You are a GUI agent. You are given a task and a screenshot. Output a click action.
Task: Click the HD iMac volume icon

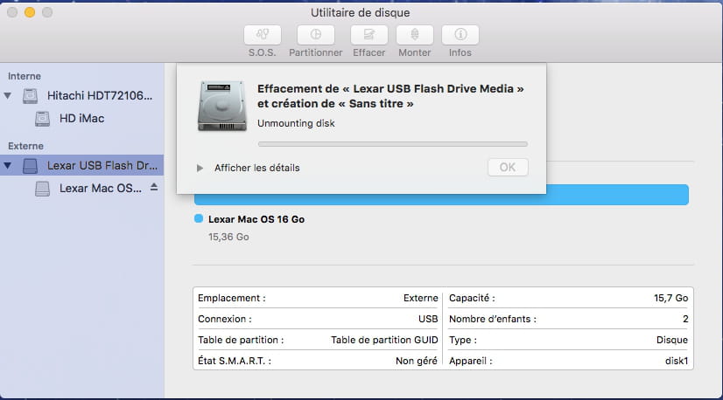(x=42, y=119)
